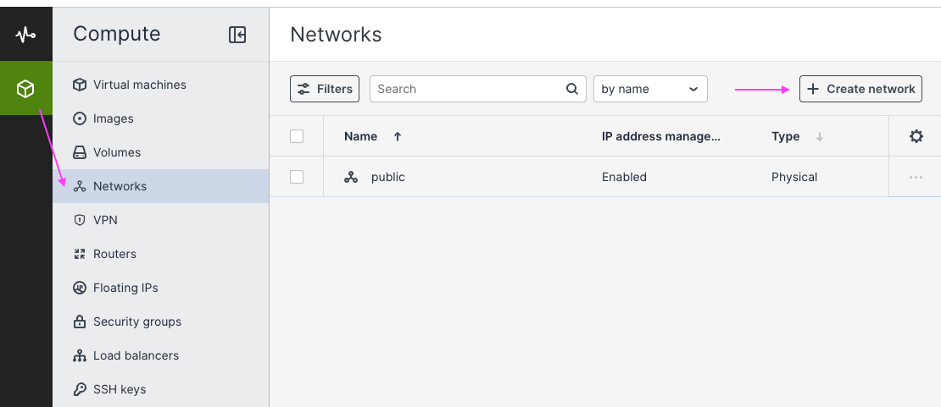Image resolution: width=941 pixels, height=407 pixels.
Task: Focus the network Search field
Action: (468, 89)
